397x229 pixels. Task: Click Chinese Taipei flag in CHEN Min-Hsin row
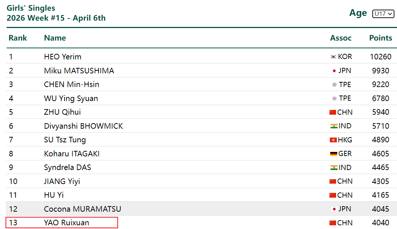334,84
